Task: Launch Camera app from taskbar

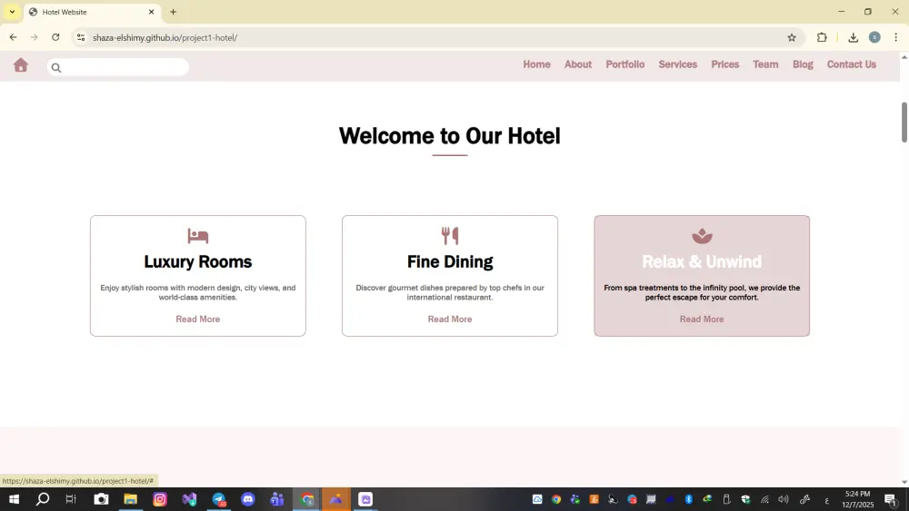Action: [101, 499]
